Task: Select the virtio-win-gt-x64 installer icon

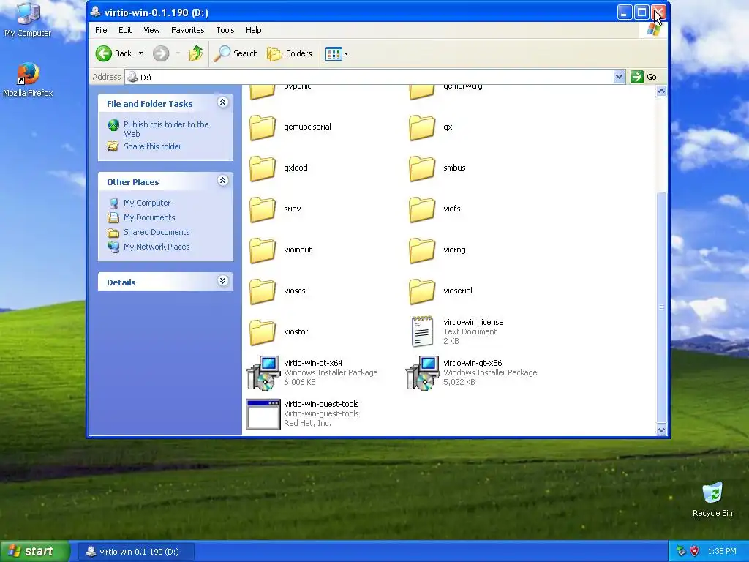Action: [263, 372]
